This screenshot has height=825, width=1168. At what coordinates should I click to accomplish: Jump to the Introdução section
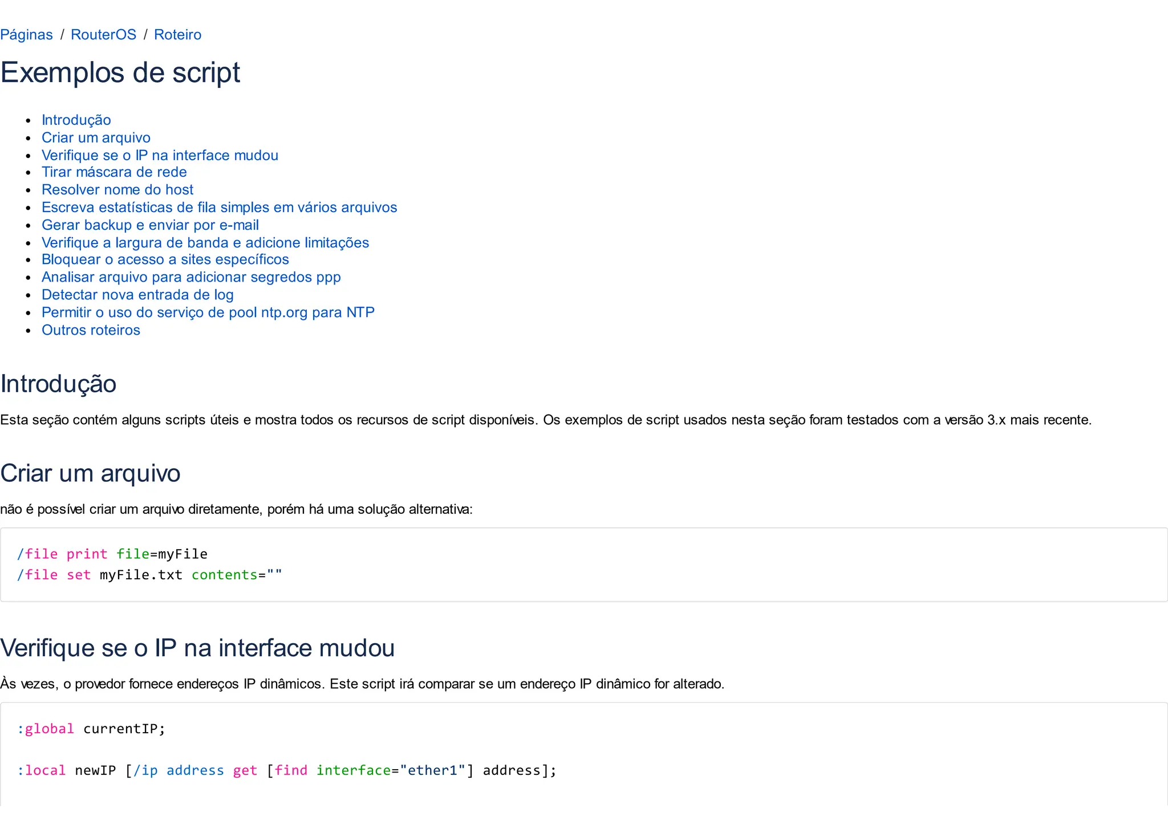click(76, 120)
